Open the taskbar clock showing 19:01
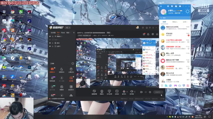Image resolution: width=213 pixels, height=119 pixels. point(199,117)
